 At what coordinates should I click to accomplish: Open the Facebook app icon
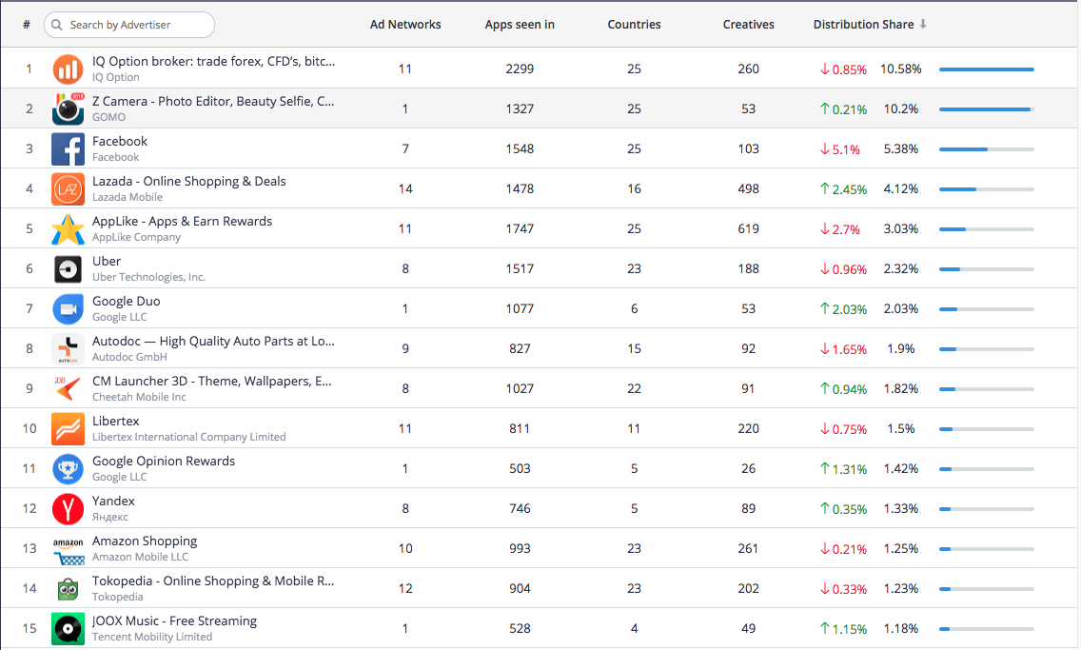pos(68,148)
